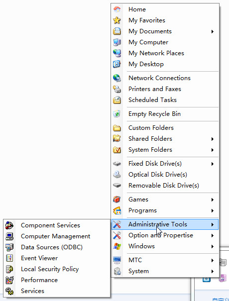This screenshot has width=229, height=301.
Task: Open Custom Folders menu entry
Action: click(165, 128)
